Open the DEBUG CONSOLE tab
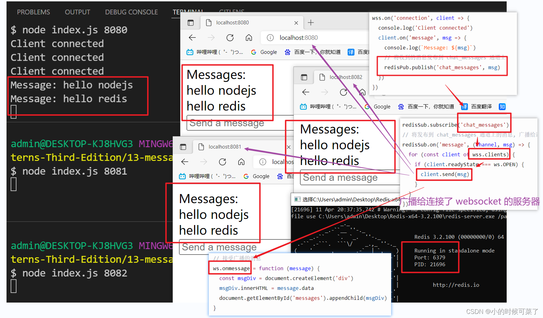The width and height of the screenshot is (543, 318). 132,12
